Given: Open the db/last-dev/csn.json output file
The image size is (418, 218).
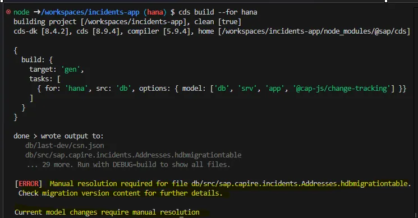Looking at the screenshot, I should [65, 146].
